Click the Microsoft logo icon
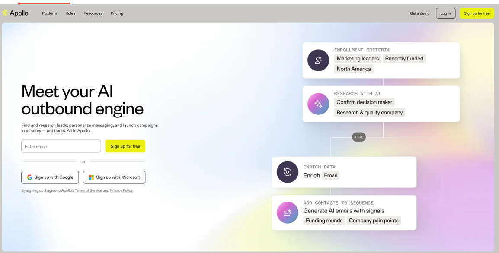The height and width of the screenshot is (253, 499). click(x=91, y=177)
